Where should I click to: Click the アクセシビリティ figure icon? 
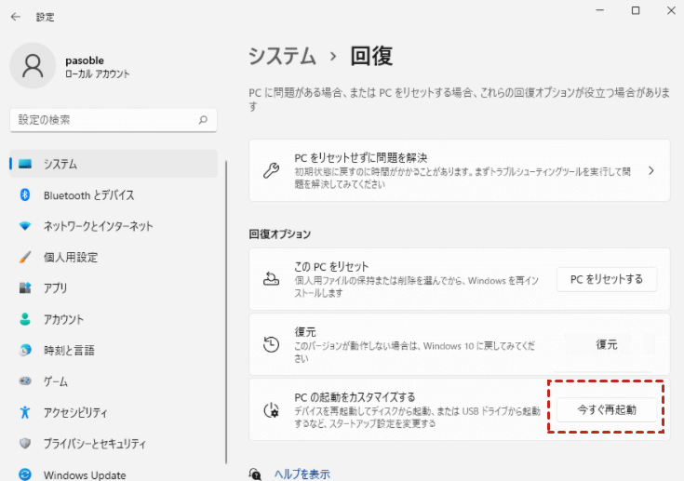click(x=25, y=412)
